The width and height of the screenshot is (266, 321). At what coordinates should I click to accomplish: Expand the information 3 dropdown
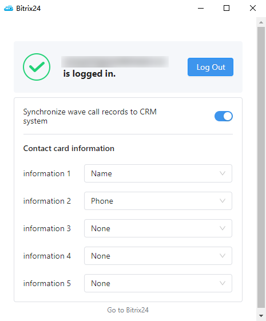click(158, 228)
